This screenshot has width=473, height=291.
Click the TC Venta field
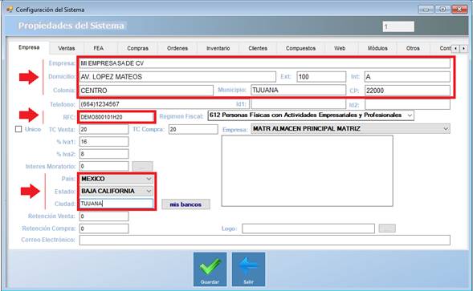click(x=104, y=129)
